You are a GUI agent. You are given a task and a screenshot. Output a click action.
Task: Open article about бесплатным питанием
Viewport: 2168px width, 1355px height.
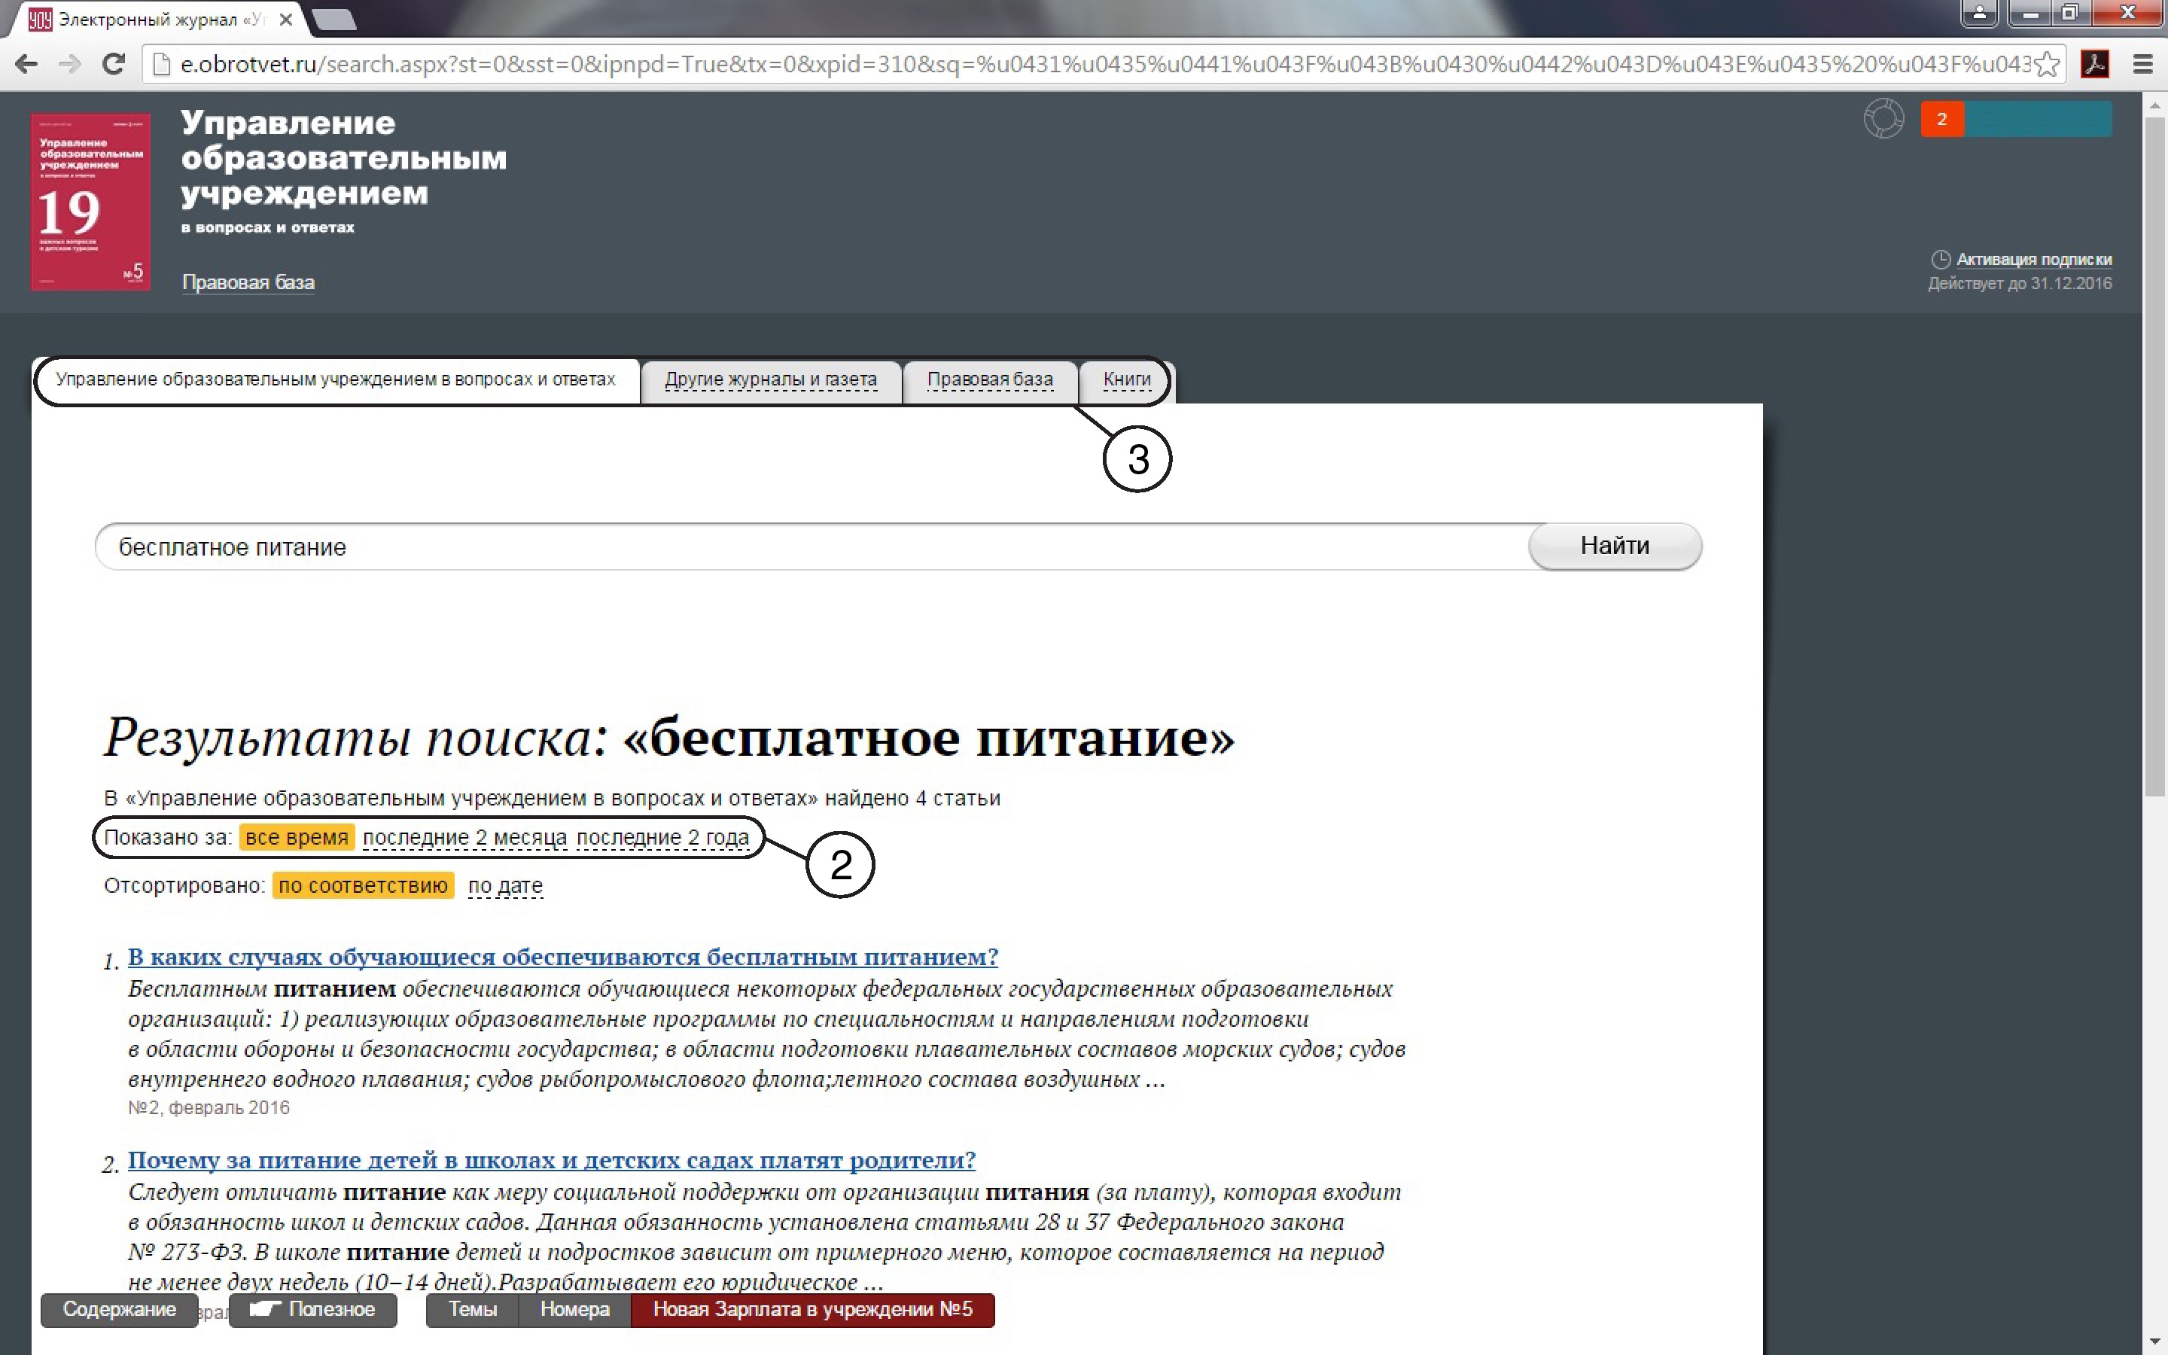(x=562, y=956)
